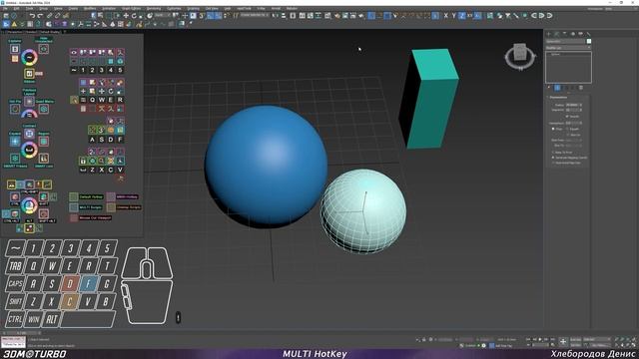Activate the Unlink Selection tool

[58, 16]
